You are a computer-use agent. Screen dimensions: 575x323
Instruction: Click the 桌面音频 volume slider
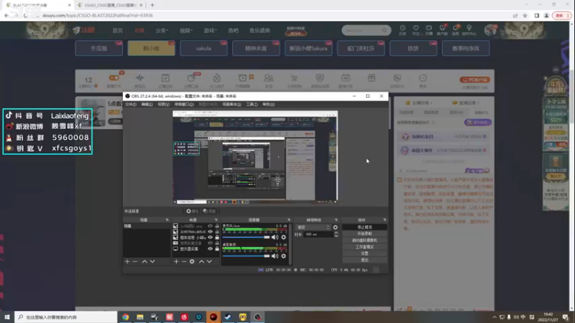[246, 256]
